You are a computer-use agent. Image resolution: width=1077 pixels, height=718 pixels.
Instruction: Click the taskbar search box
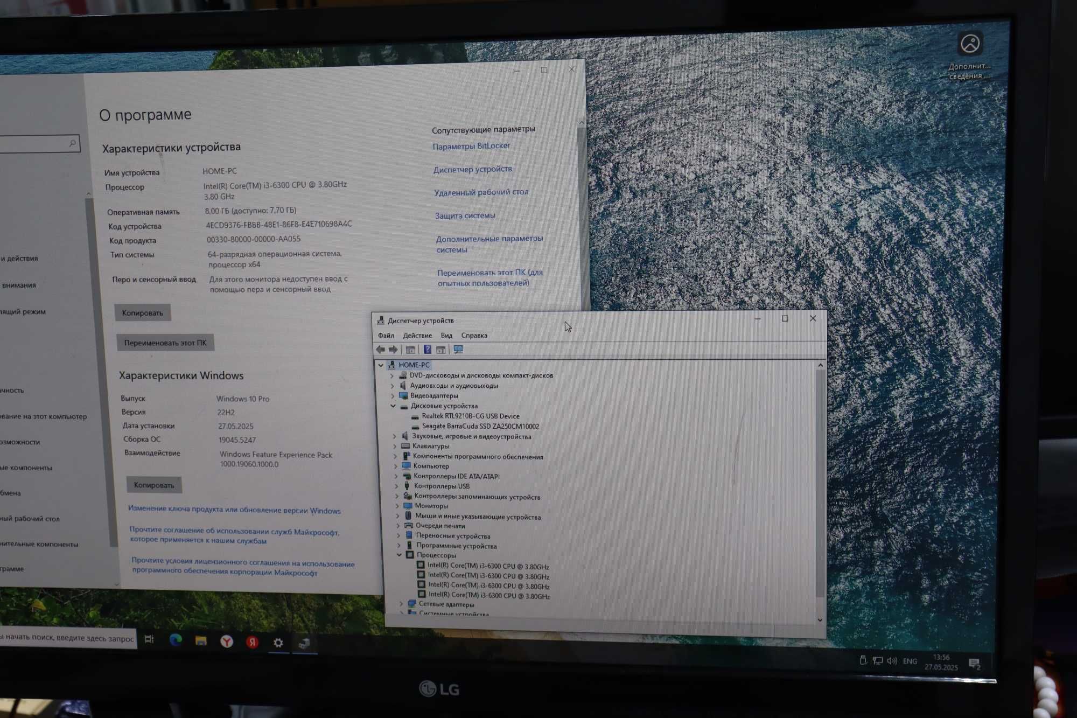point(67,638)
